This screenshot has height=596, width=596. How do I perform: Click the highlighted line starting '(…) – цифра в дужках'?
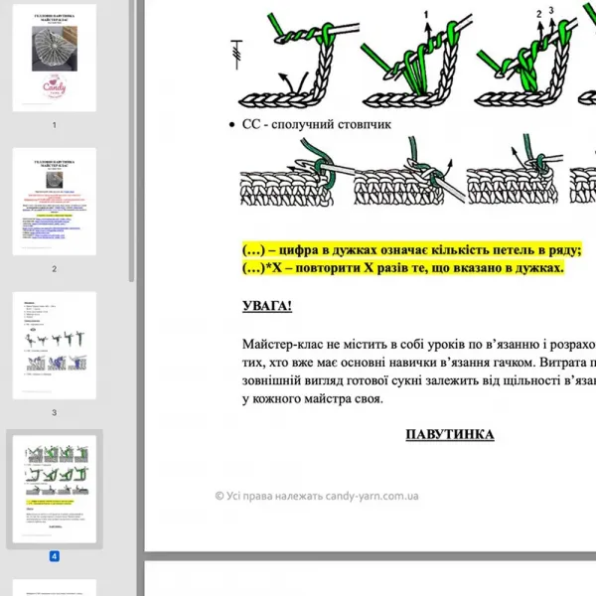pos(412,250)
